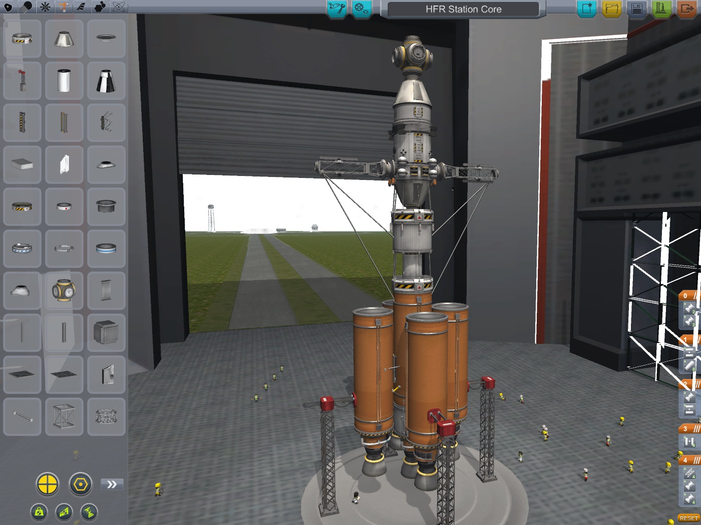
Task: Open the fuel tank parts category
Action: click(27, 7)
